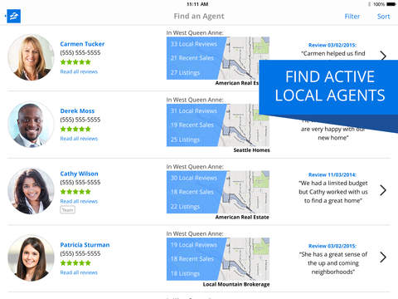Open Carmen Tucker's name link
The image size is (398, 299).
(x=82, y=44)
